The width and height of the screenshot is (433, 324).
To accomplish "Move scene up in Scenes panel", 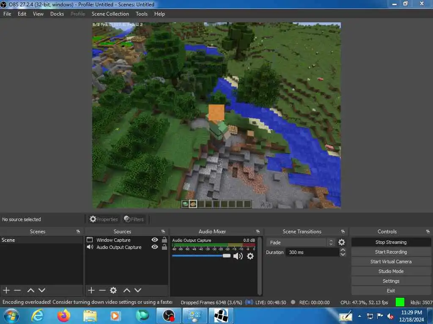I will coord(30,290).
